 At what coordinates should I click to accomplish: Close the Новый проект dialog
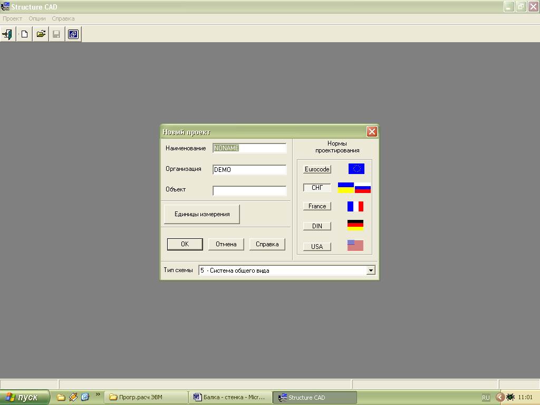372,131
